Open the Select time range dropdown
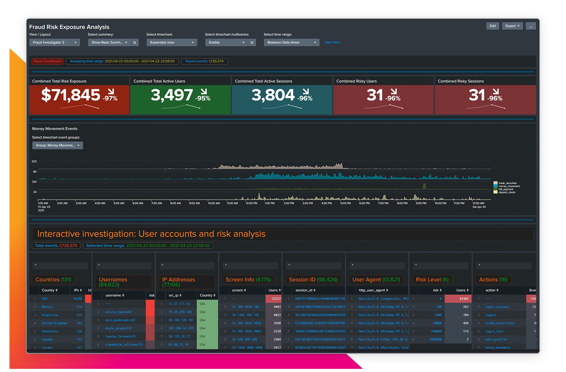 click(x=292, y=43)
